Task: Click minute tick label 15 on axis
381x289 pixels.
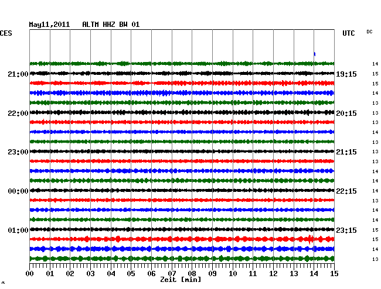Action: 334,274
